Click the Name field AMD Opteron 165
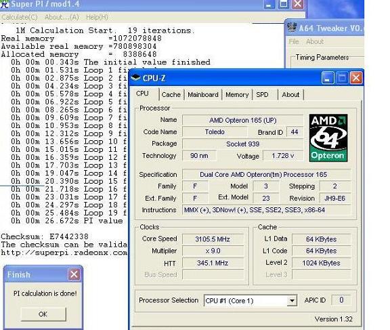 click(243, 120)
